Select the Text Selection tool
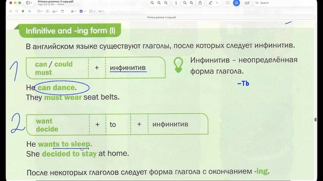 pos(11,11)
